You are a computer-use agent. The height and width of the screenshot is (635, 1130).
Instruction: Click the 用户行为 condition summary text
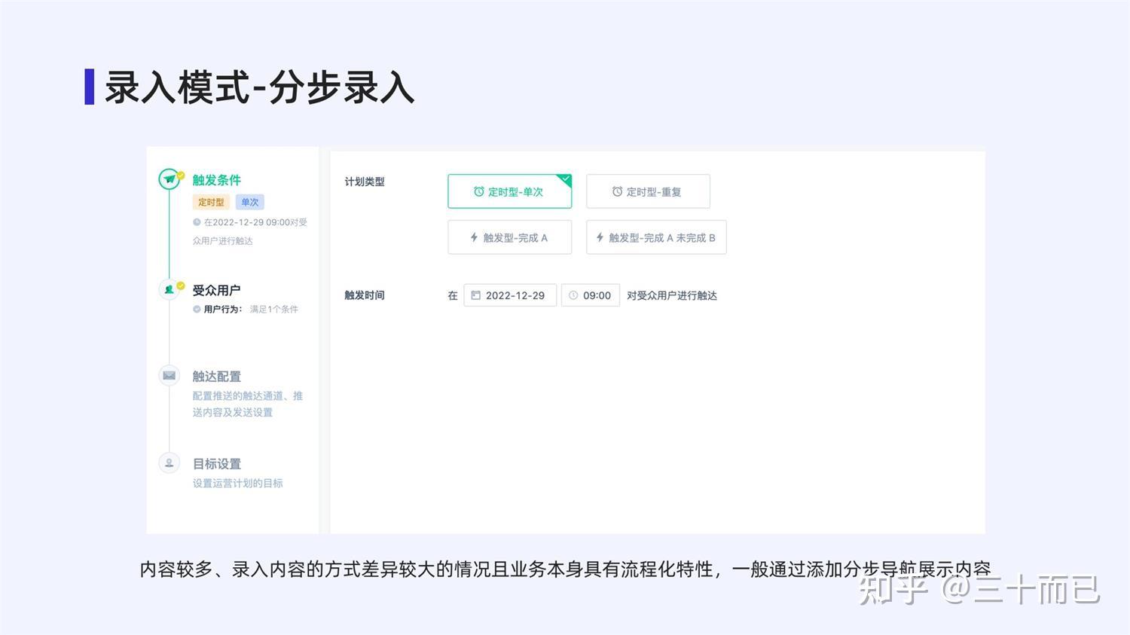click(x=223, y=309)
